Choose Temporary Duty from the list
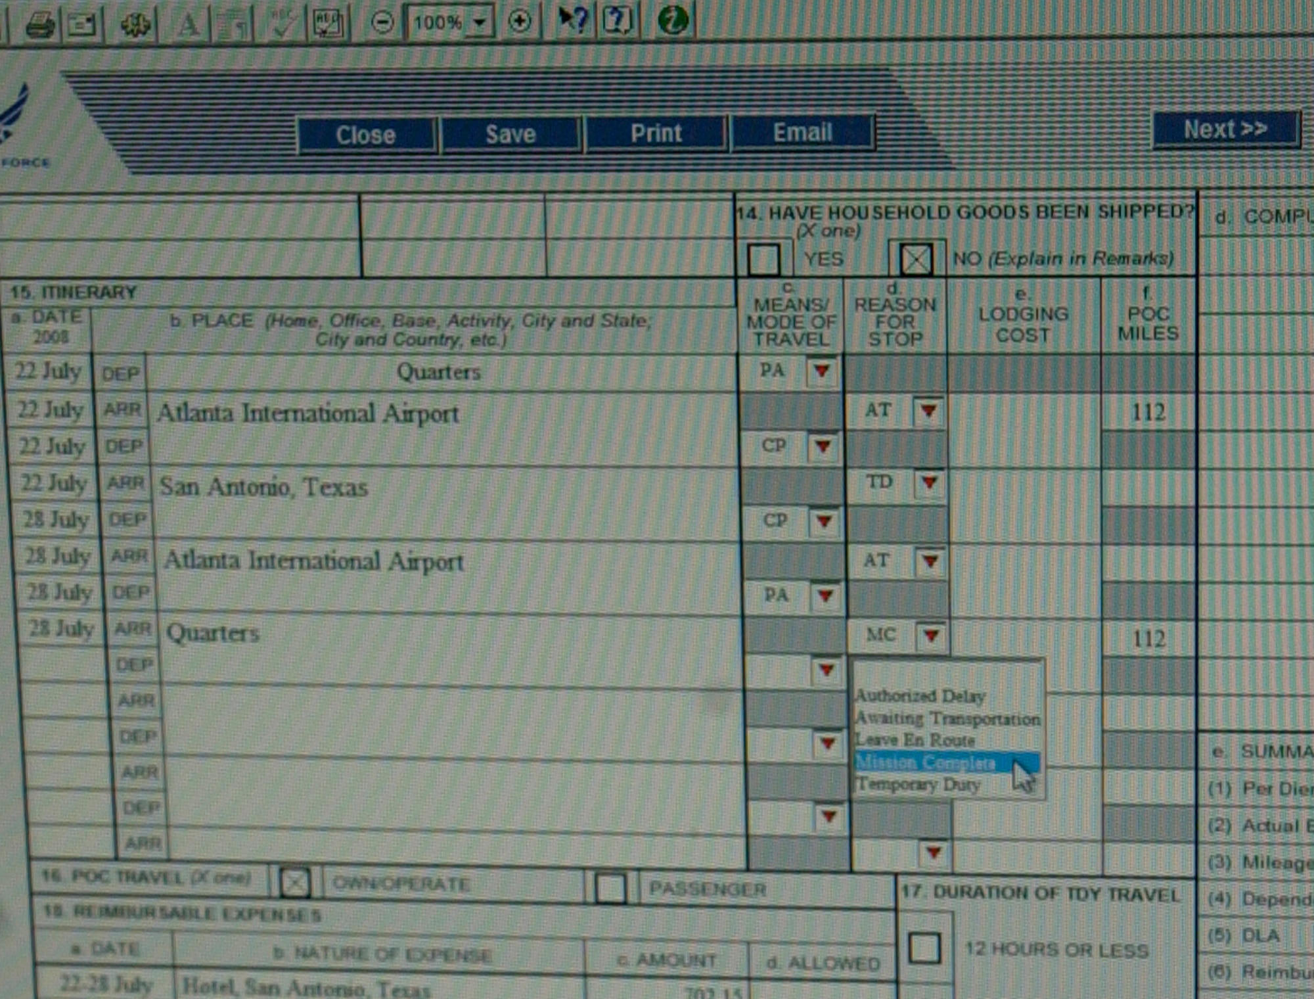The image size is (1314, 999). click(918, 784)
